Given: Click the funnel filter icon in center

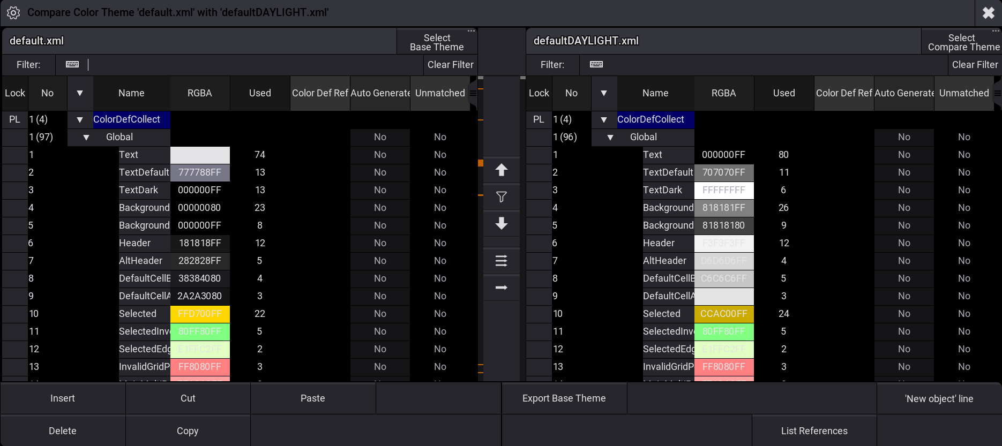Looking at the screenshot, I should pos(502,197).
